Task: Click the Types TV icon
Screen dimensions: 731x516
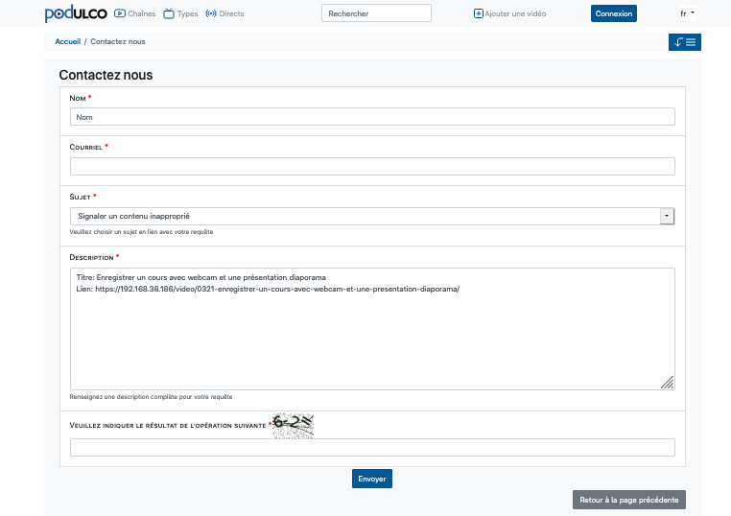Action: click(169, 13)
